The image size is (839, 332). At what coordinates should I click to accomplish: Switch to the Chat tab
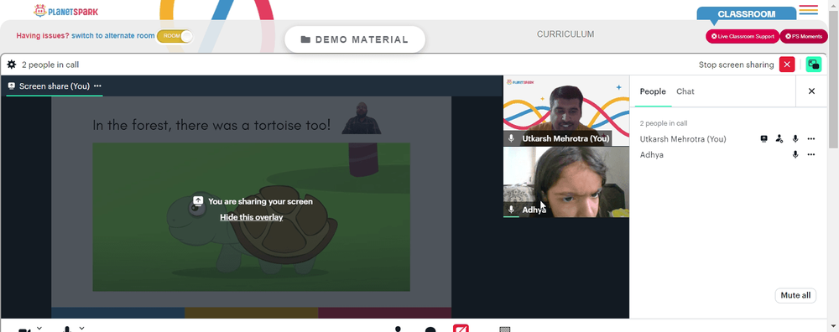(685, 91)
